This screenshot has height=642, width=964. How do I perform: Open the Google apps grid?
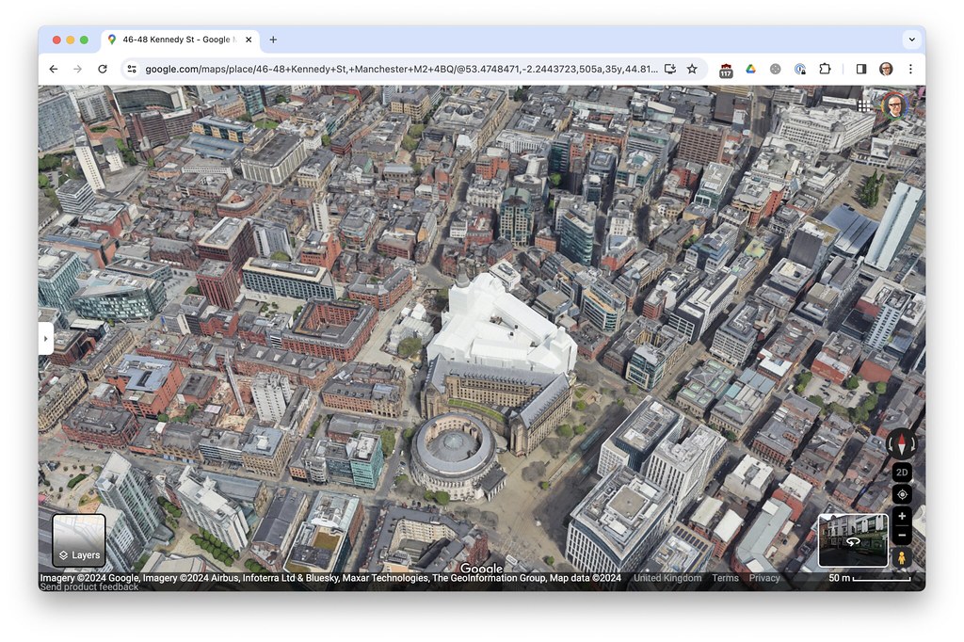coord(864,105)
